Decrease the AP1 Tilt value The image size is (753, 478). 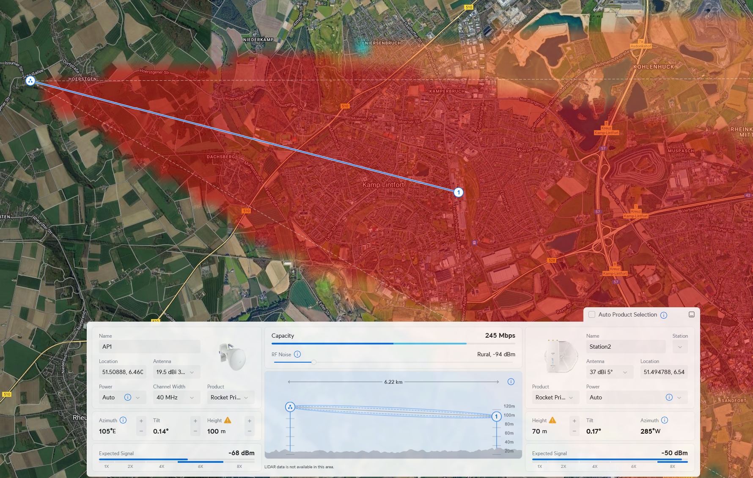[x=195, y=432]
